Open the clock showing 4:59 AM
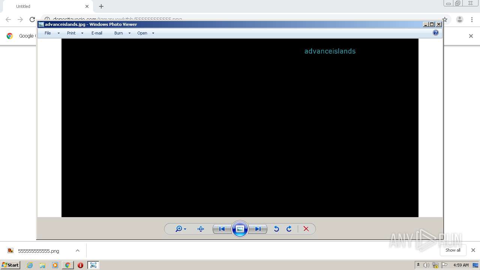The width and height of the screenshot is (480, 270). coord(461,265)
